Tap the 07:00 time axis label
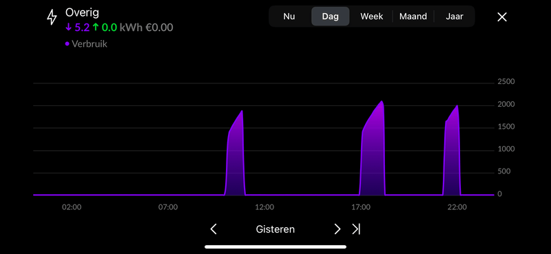551x254 pixels. point(168,207)
